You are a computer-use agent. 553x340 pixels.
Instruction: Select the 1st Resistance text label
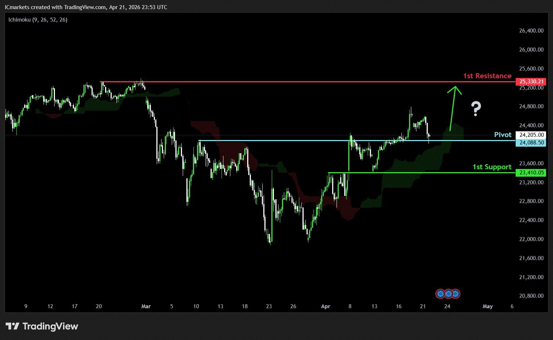tap(487, 76)
